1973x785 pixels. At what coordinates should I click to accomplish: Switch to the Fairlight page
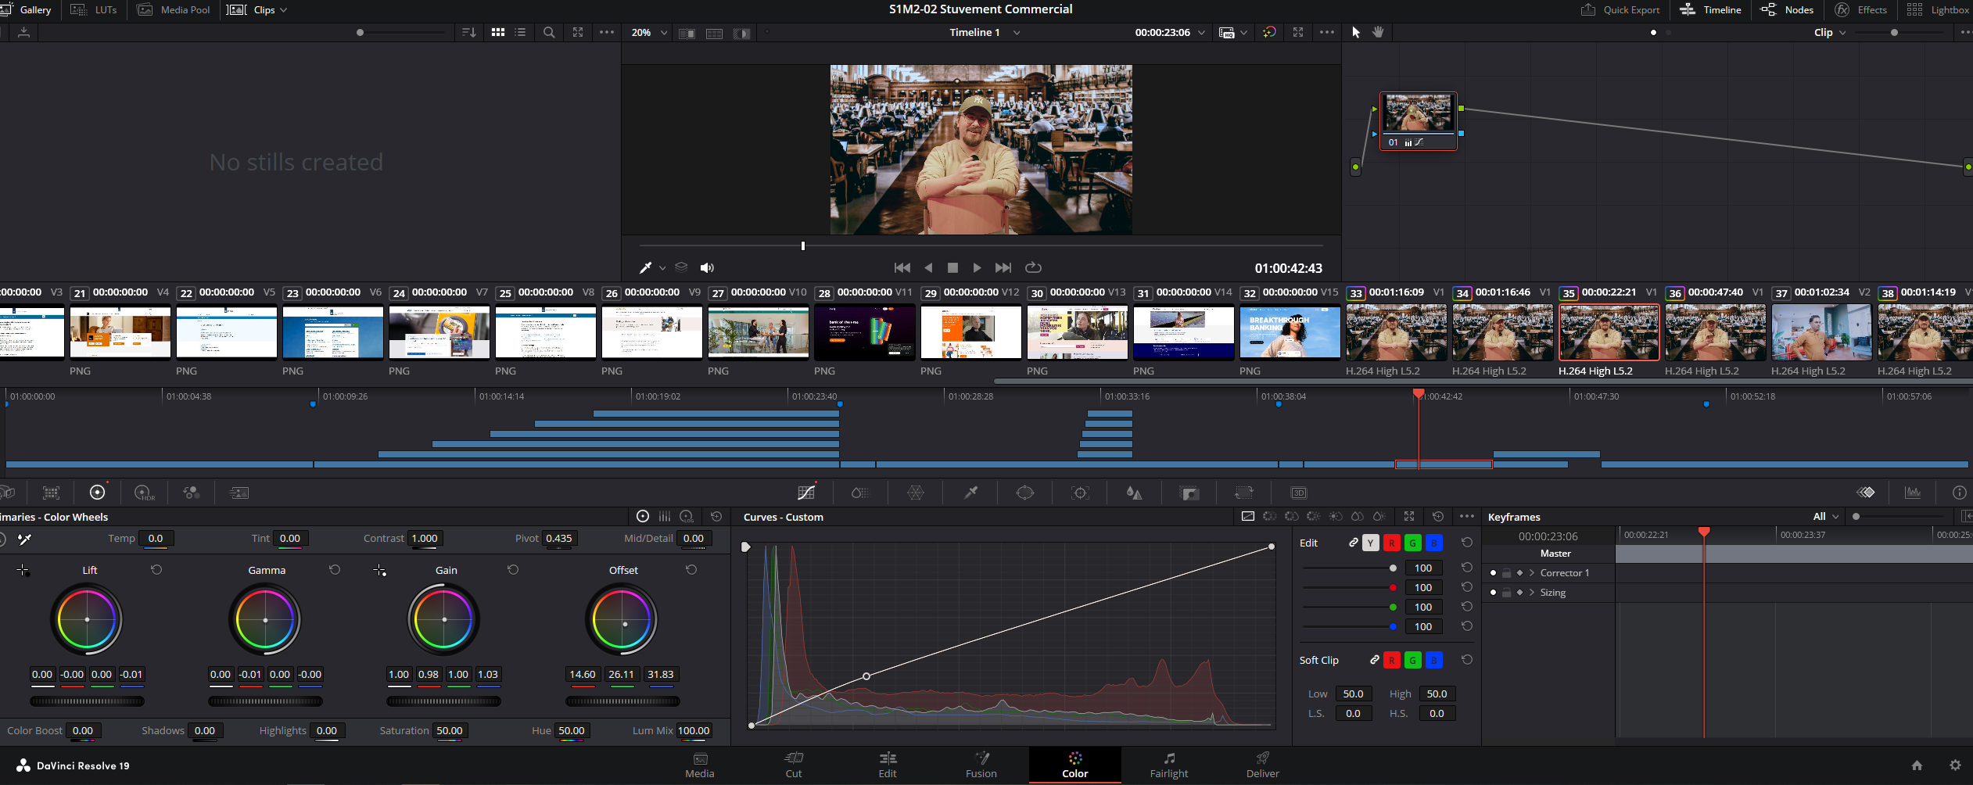[x=1168, y=765]
